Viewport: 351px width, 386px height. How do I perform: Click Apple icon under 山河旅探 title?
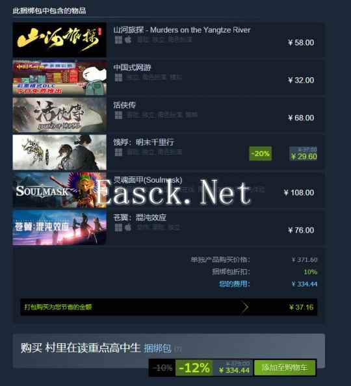[x=128, y=40]
